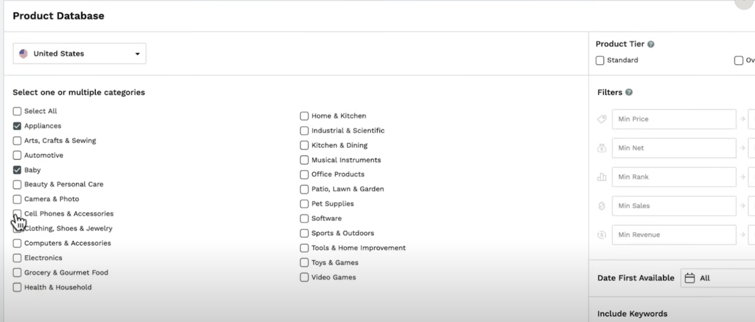The height and width of the screenshot is (322, 755).
Task: Click the money bag icon next to Min Net
Action: 601,148
